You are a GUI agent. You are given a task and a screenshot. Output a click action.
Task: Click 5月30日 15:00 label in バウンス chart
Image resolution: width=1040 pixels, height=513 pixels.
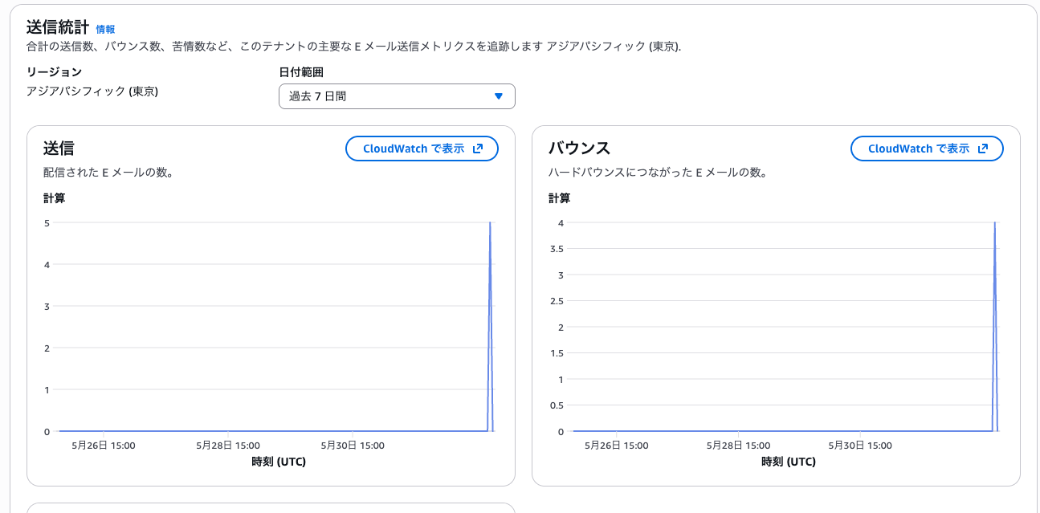859,446
